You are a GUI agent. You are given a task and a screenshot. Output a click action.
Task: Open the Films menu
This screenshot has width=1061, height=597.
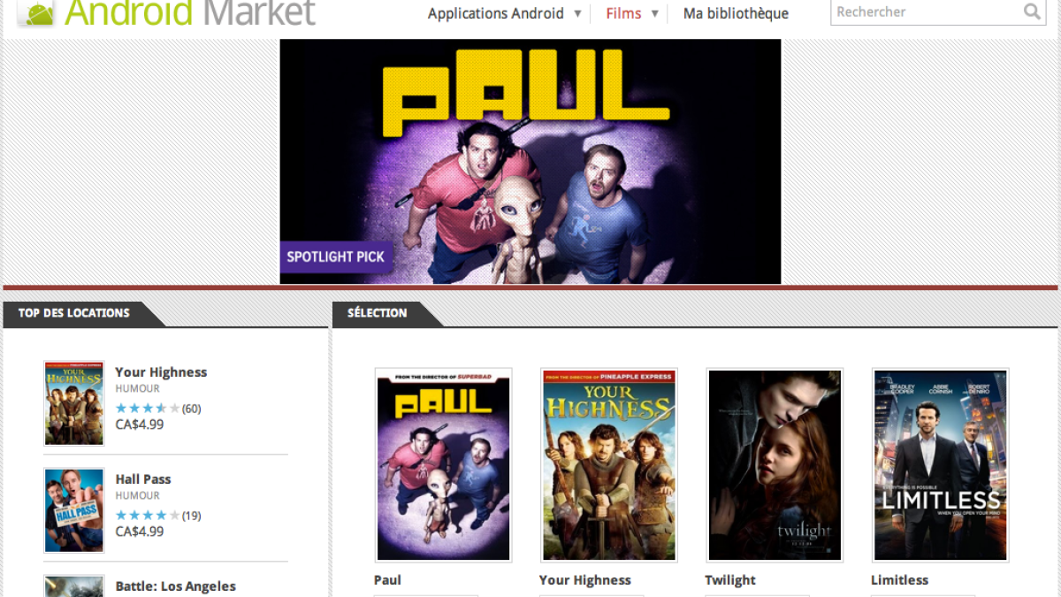coord(623,13)
